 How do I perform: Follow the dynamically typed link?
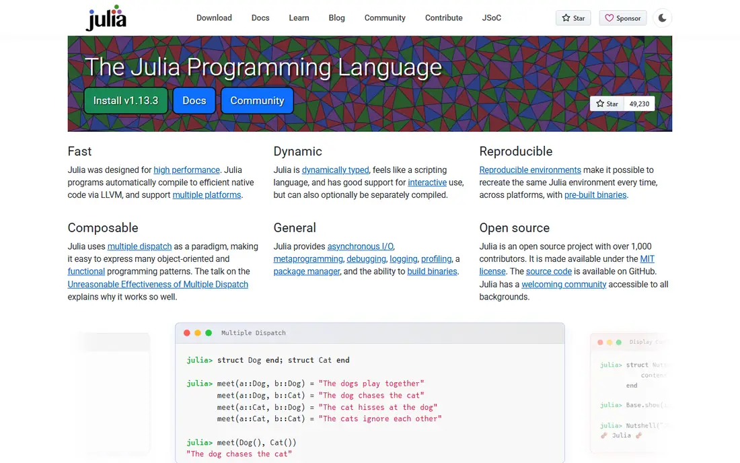tap(335, 170)
